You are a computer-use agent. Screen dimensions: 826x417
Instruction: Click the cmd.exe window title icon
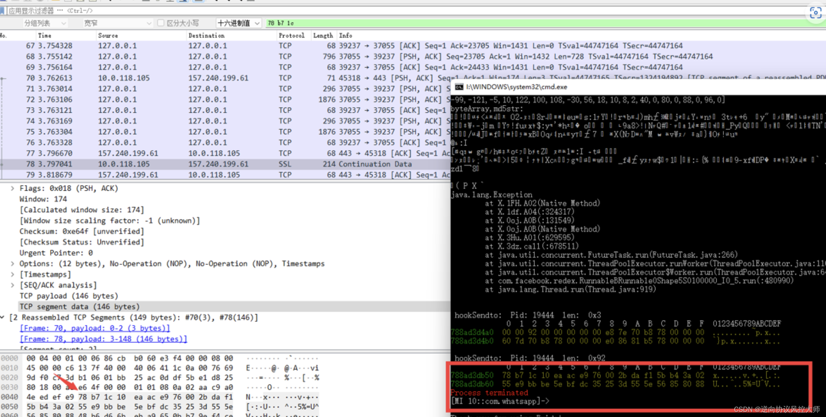(459, 87)
